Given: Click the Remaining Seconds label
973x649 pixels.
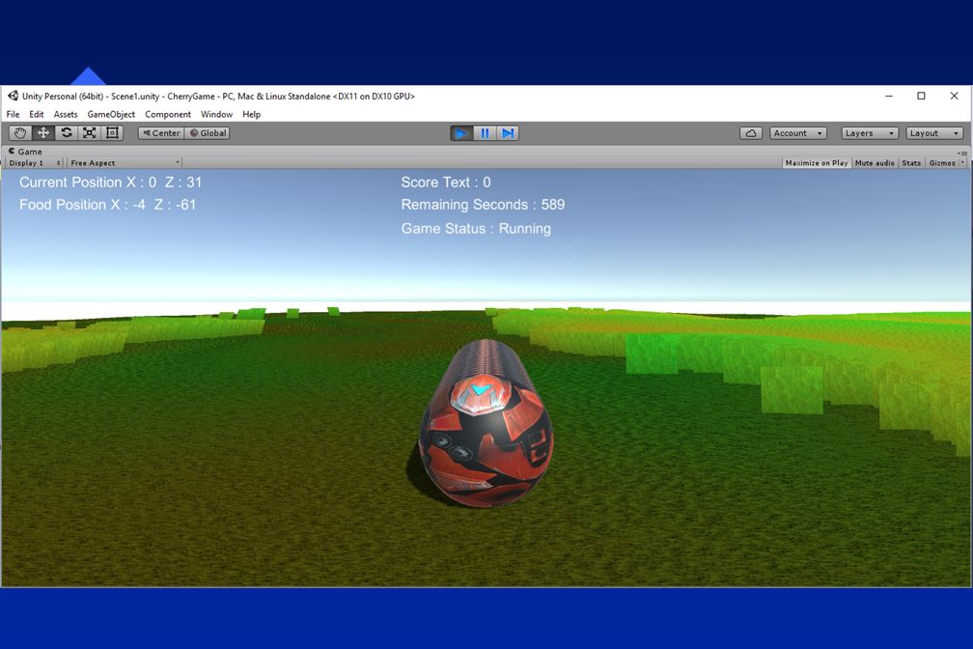Looking at the screenshot, I should [483, 205].
